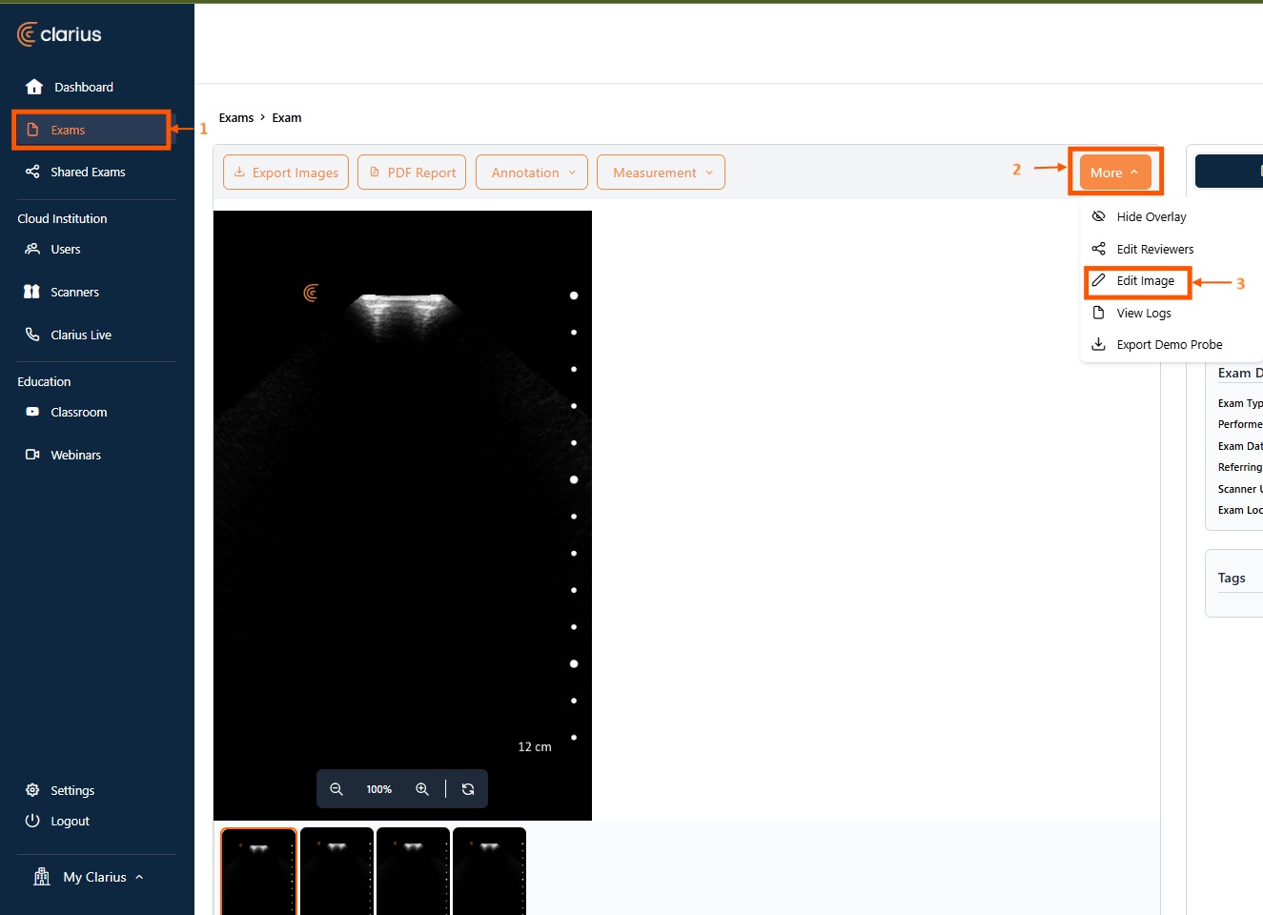Choose Edit Image from menu
This screenshot has height=915, width=1263.
(1133, 280)
